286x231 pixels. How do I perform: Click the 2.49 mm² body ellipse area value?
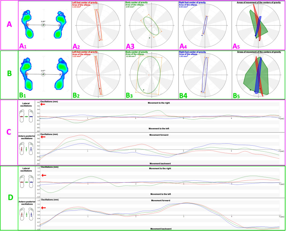130,7
